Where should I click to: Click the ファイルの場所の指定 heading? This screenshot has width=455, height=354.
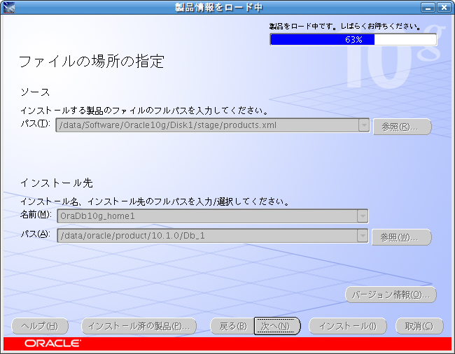(92, 62)
